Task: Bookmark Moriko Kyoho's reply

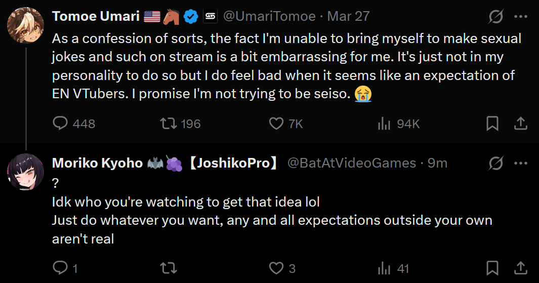Action: coord(492,268)
